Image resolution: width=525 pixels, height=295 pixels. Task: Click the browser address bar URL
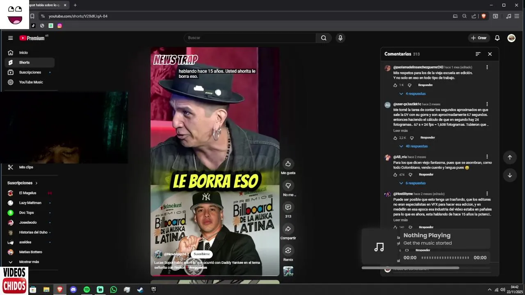78,16
